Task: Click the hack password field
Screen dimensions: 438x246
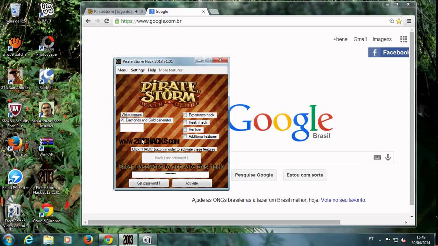Action: (170, 174)
